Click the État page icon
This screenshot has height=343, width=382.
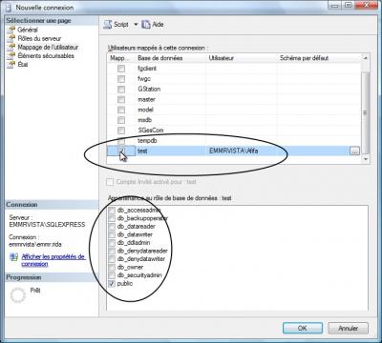point(11,64)
